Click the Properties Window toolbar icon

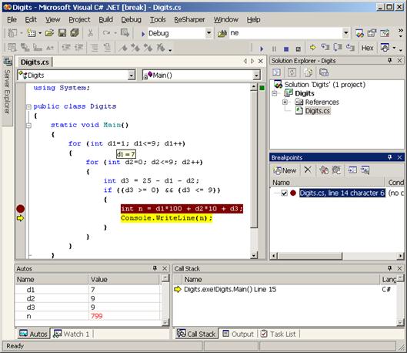372,33
